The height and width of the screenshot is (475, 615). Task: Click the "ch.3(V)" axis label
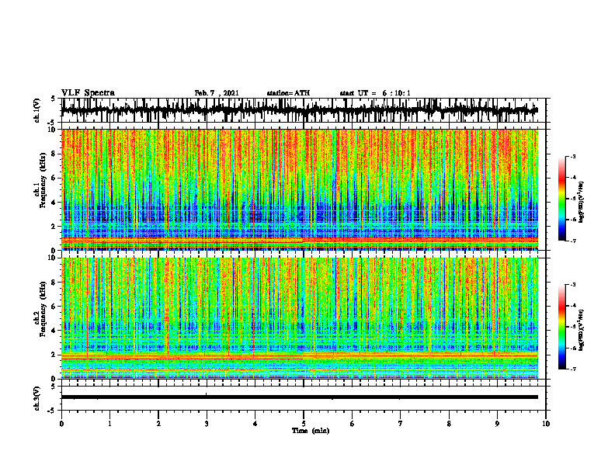point(37,398)
